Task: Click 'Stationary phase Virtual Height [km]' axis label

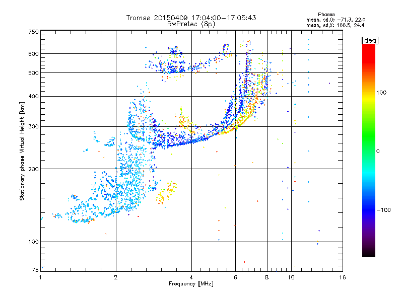Action: [22, 151]
